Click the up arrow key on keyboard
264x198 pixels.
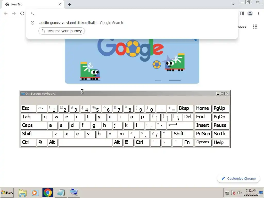tap(166, 134)
